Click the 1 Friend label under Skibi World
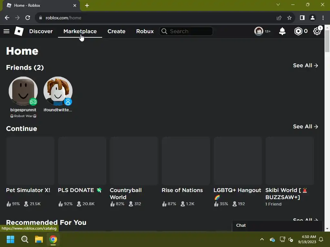The width and height of the screenshot is (330, 247). [x=273, y=204]
